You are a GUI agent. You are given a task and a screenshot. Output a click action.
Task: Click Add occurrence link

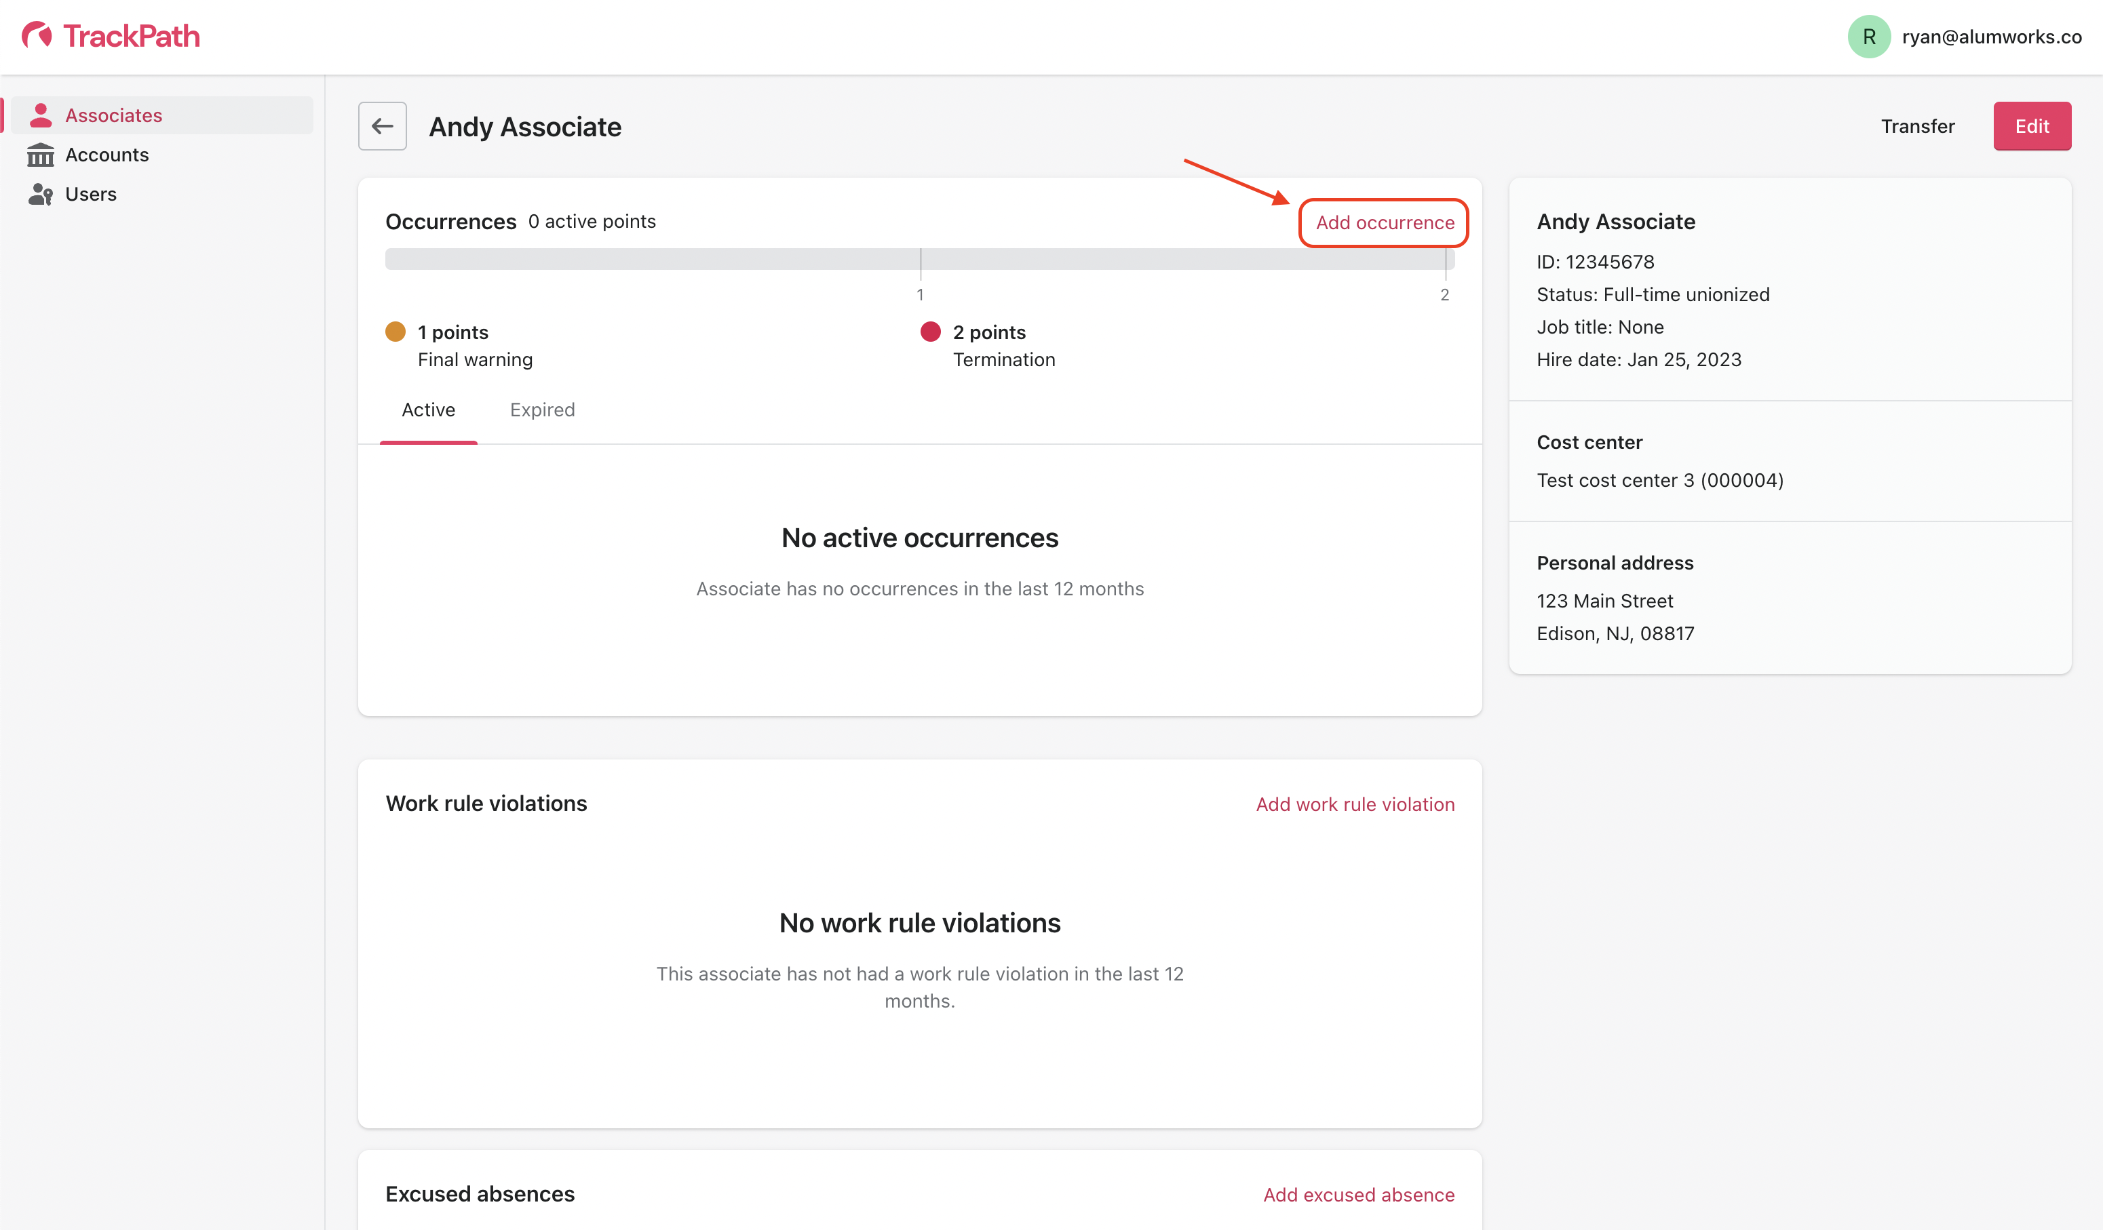point(1385,222)
